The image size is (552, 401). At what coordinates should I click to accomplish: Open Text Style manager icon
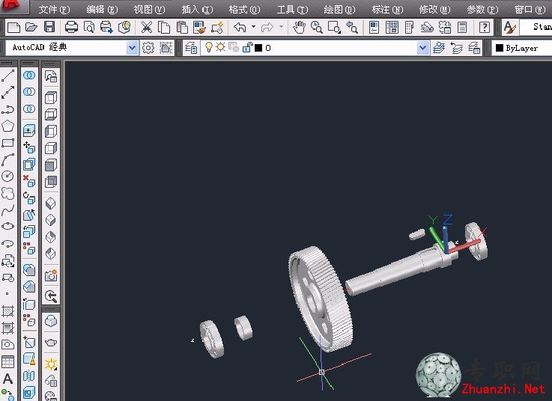tap(509, 27)
